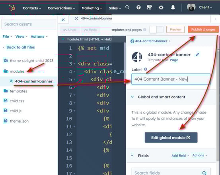The height and width of the screenshot is (175, 220).
Task: Click the Preview button
Action: point(175,29)
